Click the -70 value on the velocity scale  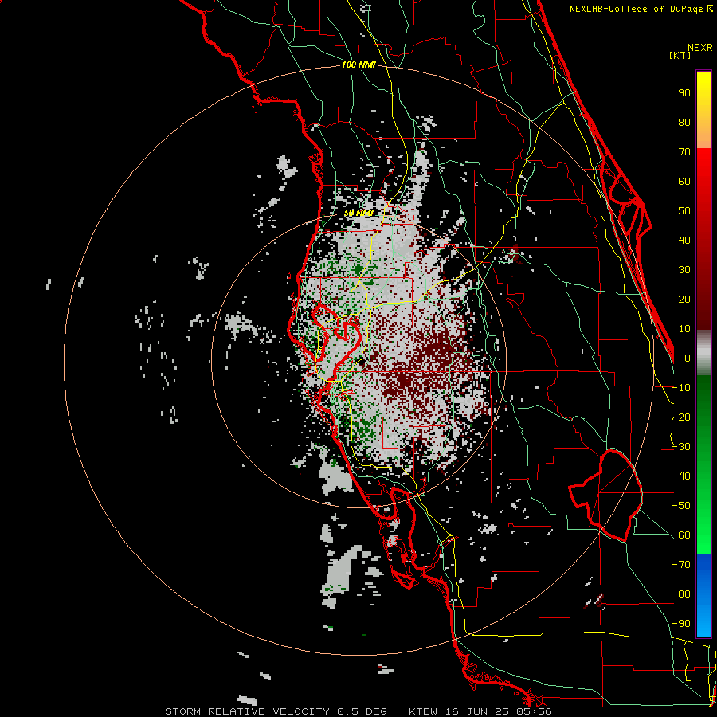pyautogui.click(x=681, y=565)
